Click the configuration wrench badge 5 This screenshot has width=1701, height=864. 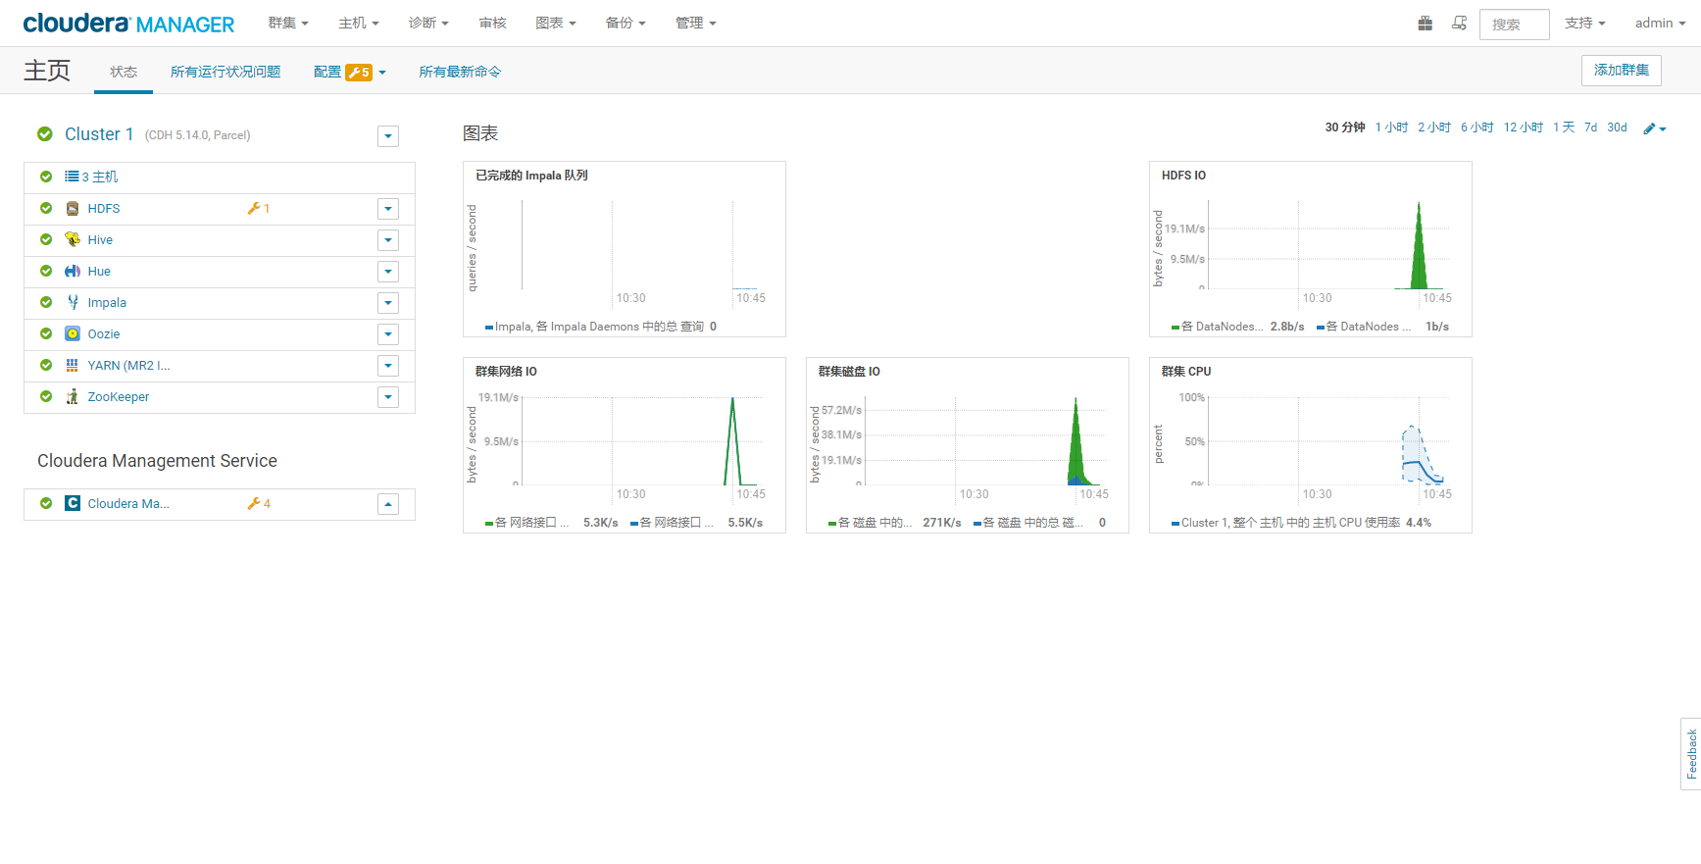pos(359,72)
